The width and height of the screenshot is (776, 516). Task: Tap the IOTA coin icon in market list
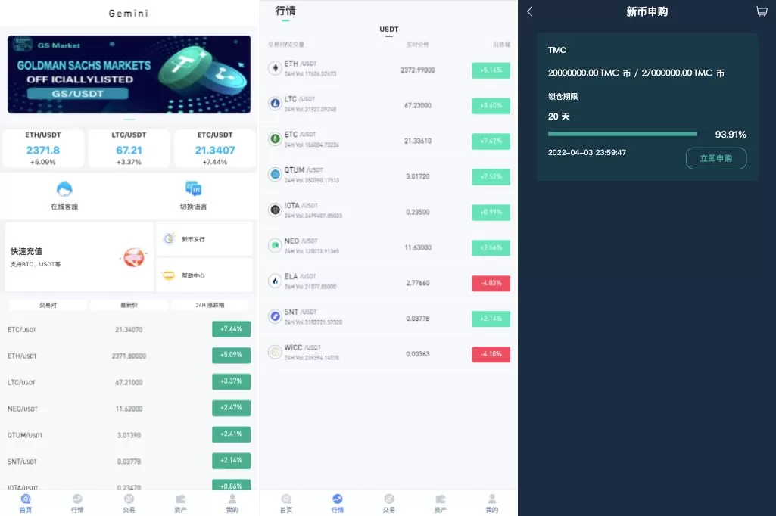(275, 210)
